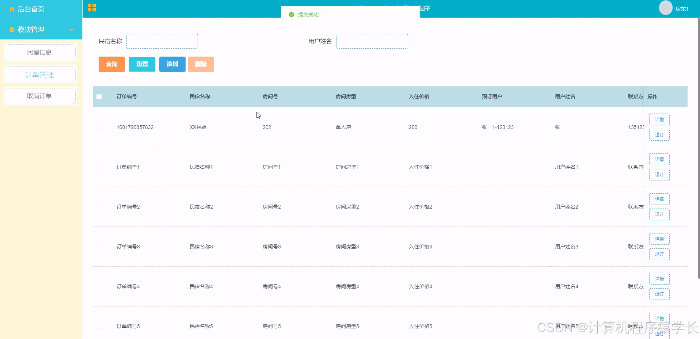Check the 订单编号1 row checkbox

tap(100, 167)
